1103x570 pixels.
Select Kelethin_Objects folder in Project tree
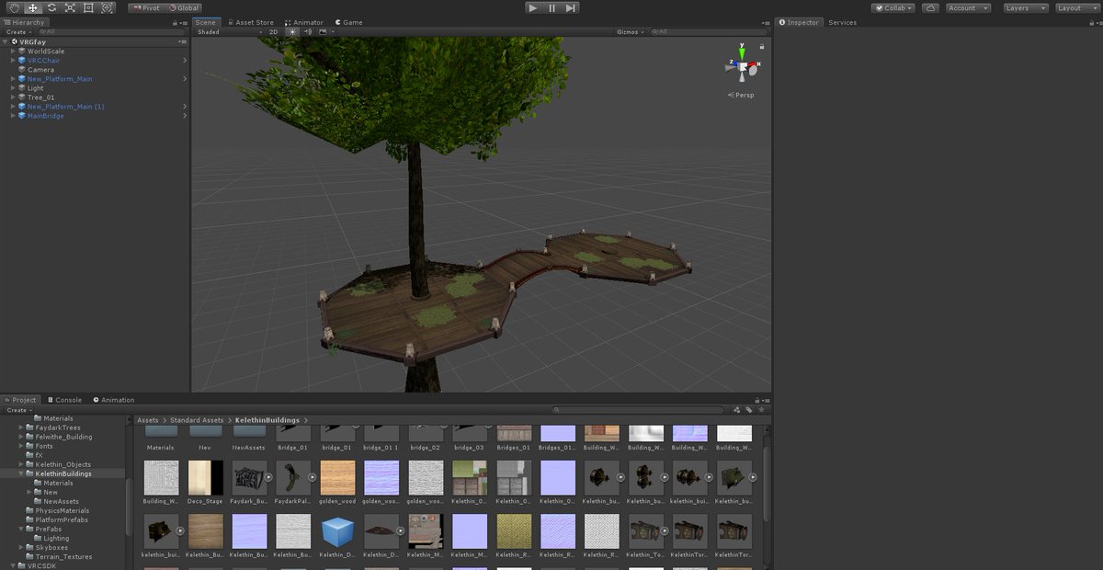tap(63, 464)
